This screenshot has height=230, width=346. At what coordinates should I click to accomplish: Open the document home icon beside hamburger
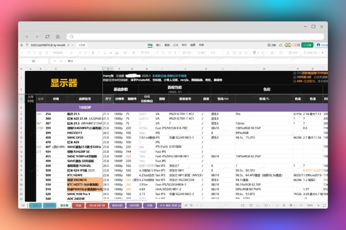coord(21,45)
